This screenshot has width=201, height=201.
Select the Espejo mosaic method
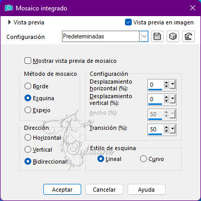coord(28,110)
